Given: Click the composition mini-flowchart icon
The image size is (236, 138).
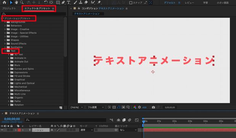Looking at the screenshot, I should click(x=111, y=120).
